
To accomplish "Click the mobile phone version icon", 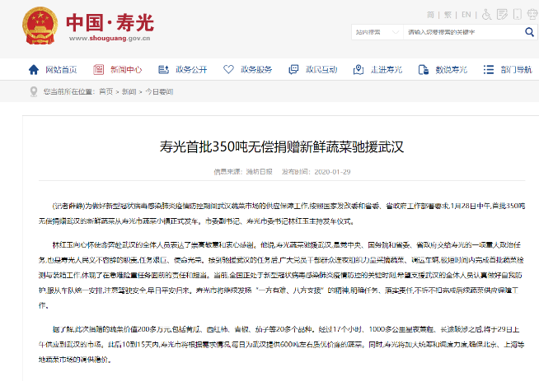I will click(517, 15).
